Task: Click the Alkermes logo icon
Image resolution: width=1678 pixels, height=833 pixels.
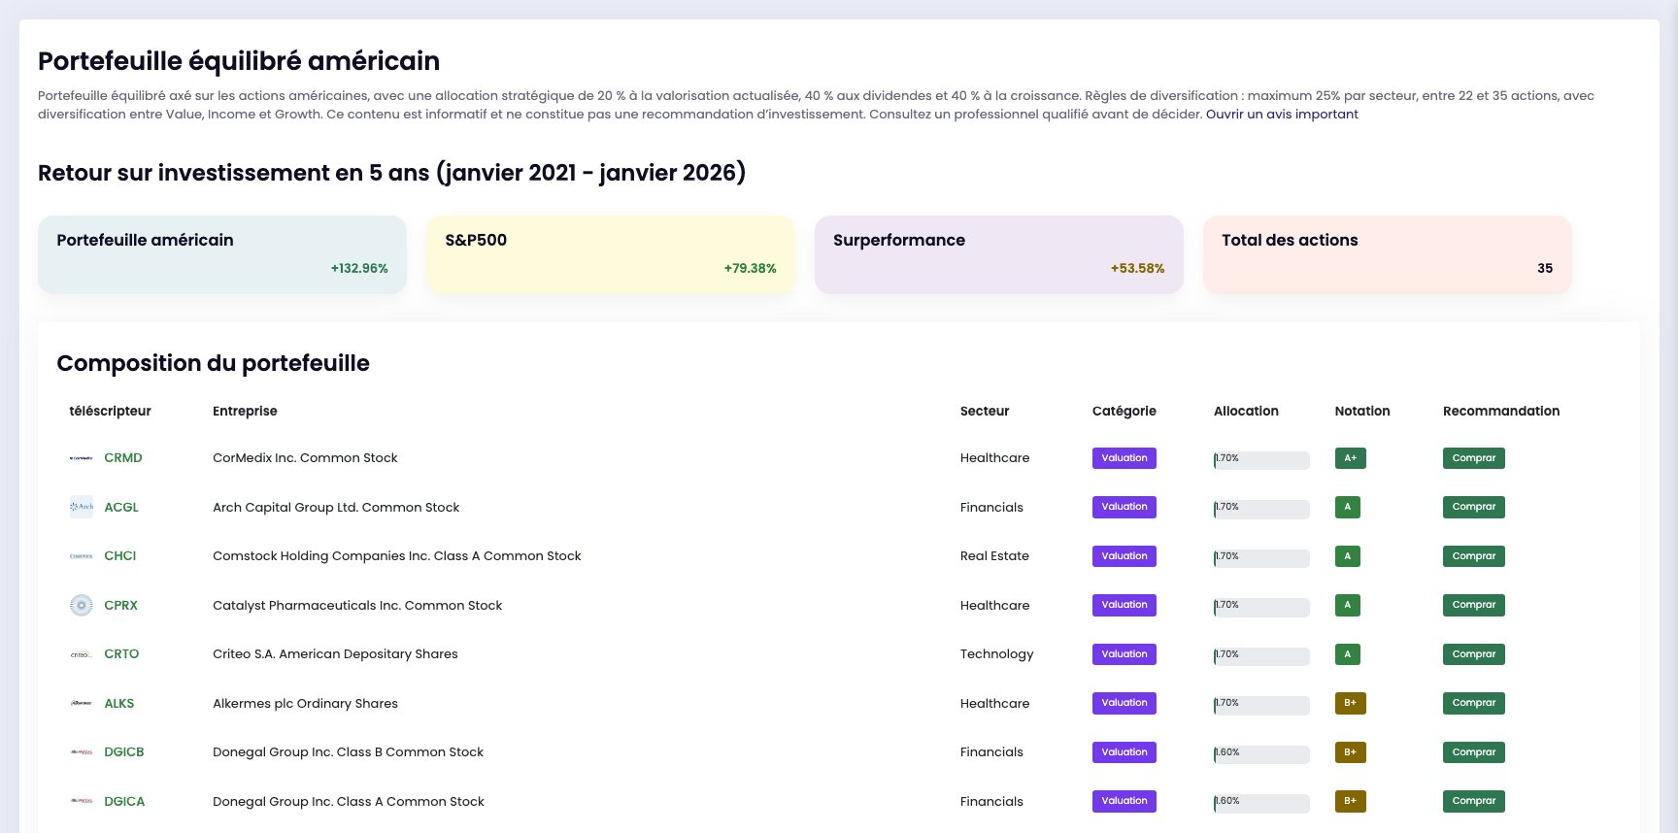Action: point(82,703)
